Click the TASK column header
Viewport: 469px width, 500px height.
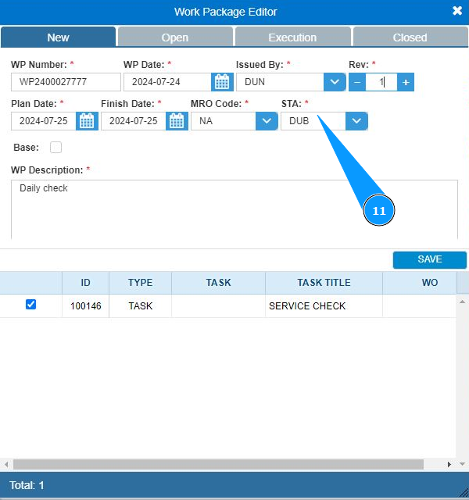click(x=219, y=283)
